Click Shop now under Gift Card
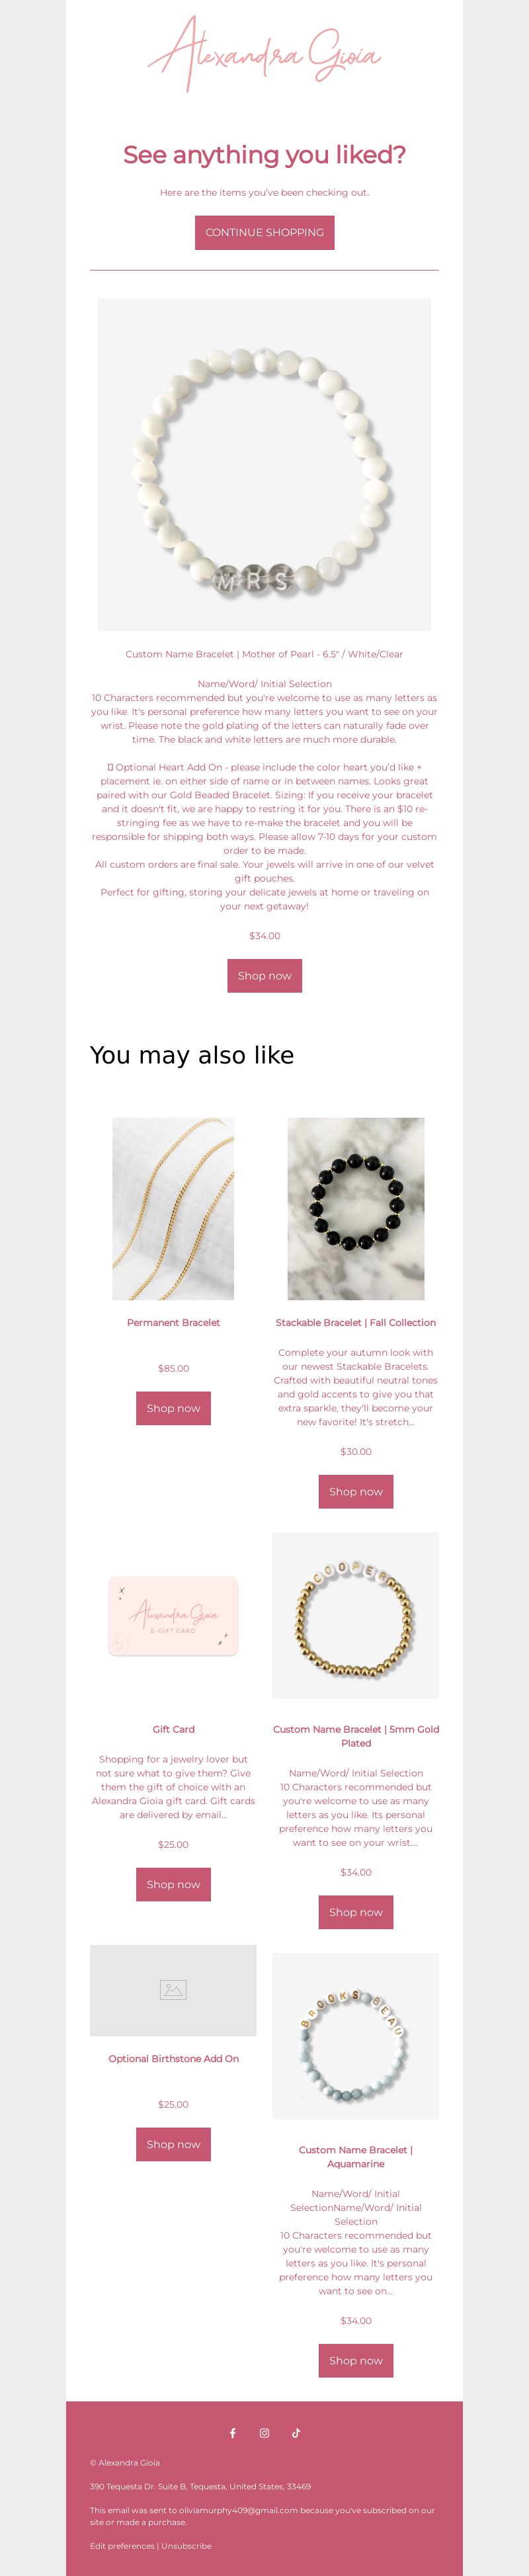Screen dimensions: 529x2576 point(173,1884)
